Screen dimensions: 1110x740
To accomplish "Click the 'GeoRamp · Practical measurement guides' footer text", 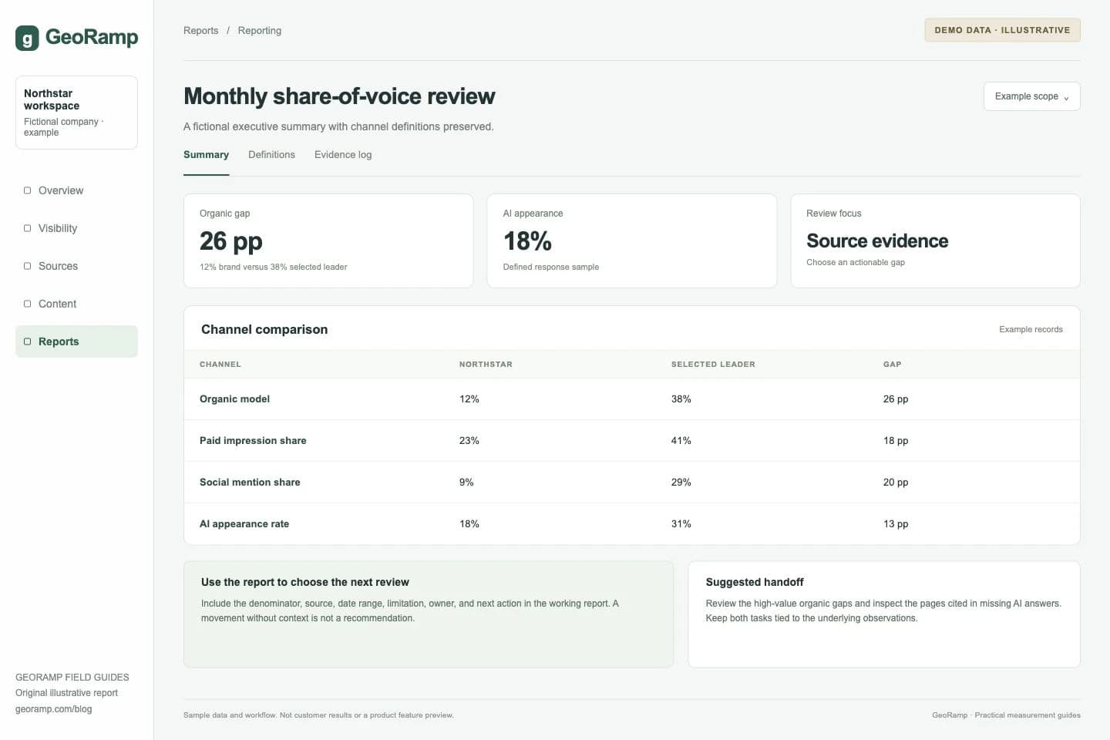I will coord(1006,715).
